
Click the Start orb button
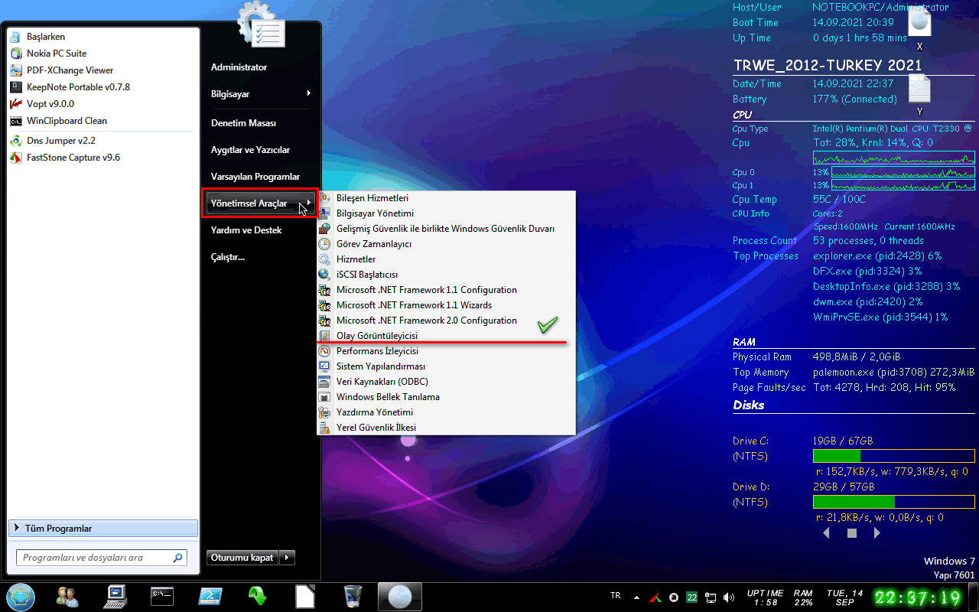21,597
